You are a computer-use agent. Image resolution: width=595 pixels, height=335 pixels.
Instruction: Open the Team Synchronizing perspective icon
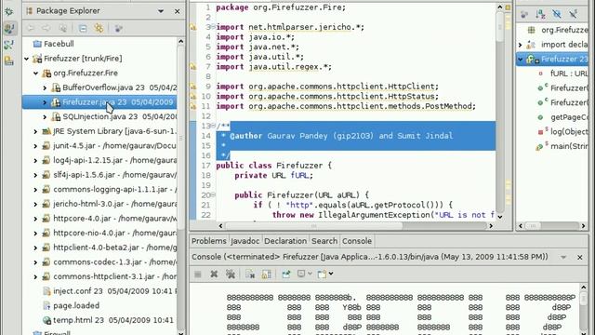coord(8,45)
